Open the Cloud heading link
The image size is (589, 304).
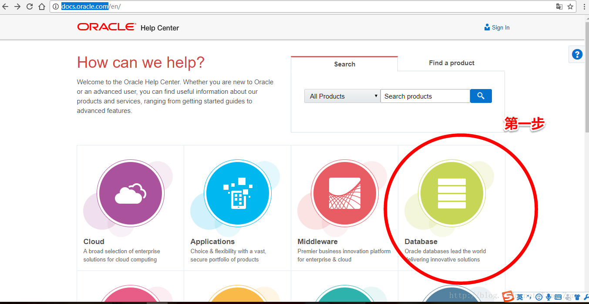click(94, 241)
